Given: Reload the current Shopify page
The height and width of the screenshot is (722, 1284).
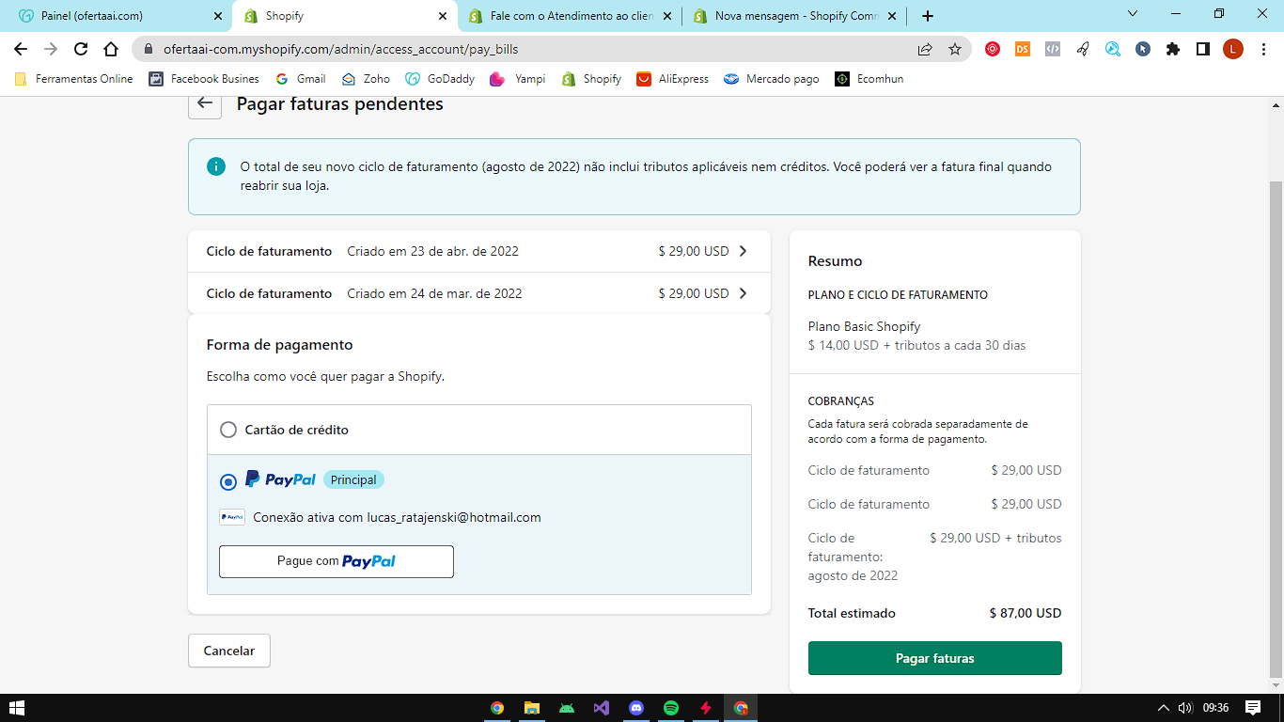Looking at the screenshot, I should point(81,49).
